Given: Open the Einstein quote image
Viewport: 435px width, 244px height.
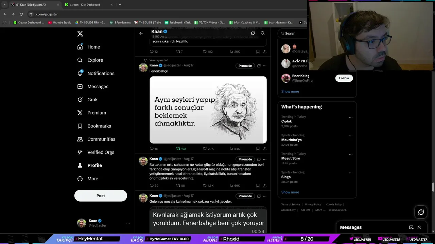Looking at the screenshot, I should (208, 110).
